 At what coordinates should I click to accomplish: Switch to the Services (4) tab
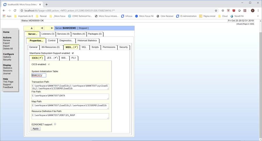pyautogui.click(x=63, y=34)
